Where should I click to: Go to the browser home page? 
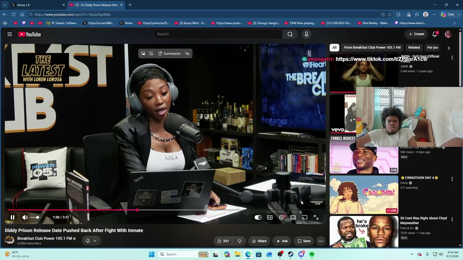[22, 14]
